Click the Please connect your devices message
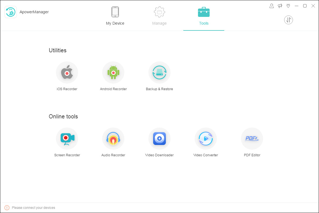 [33, 208]
